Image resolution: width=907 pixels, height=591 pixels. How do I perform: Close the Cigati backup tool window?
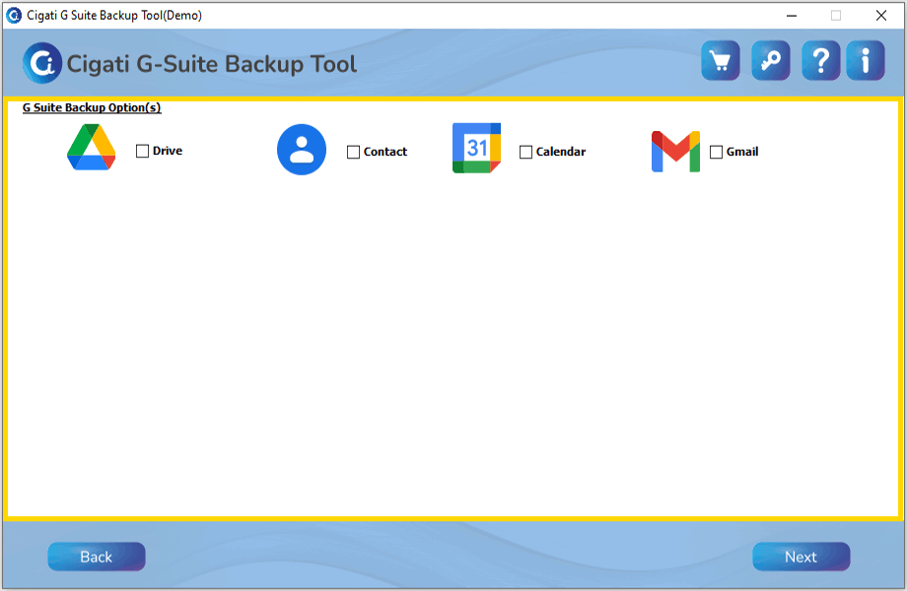(x=880, y=15)
